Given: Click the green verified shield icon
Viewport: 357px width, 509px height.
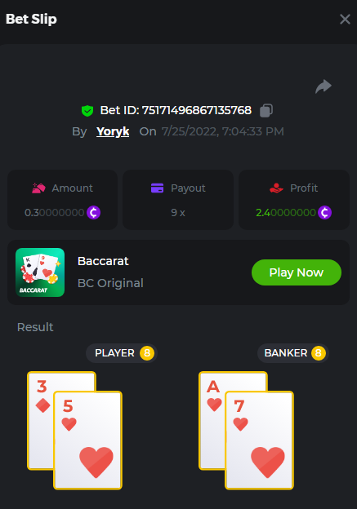Looking at the screenshot, I should [87, 111].
